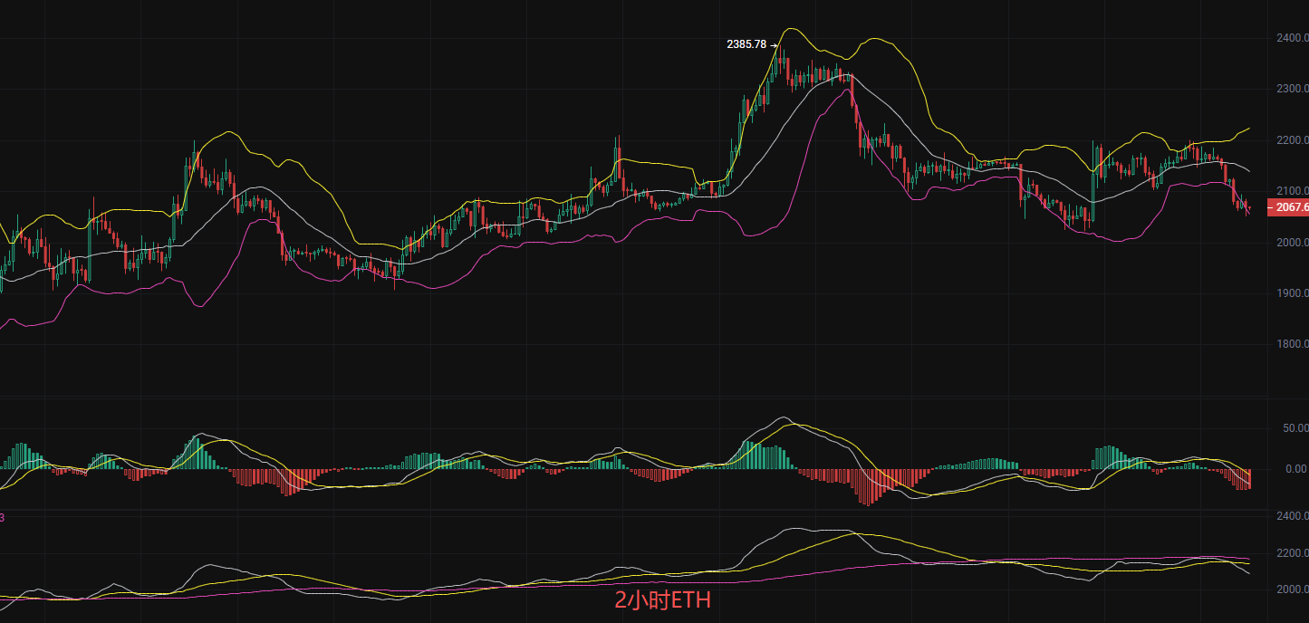Click the 2385.78 high price label
1309x623 pixels.
click(x=746, y=43)
